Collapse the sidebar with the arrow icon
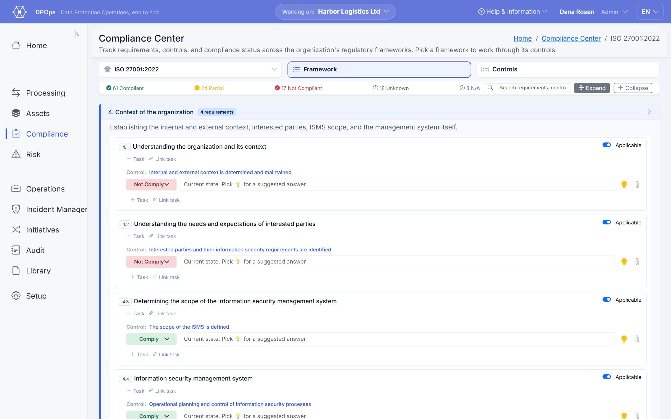671x419 pixels. point(77,34)
